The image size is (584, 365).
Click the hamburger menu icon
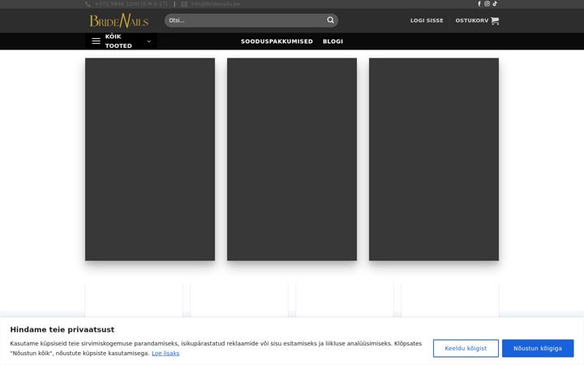(96, 41)
